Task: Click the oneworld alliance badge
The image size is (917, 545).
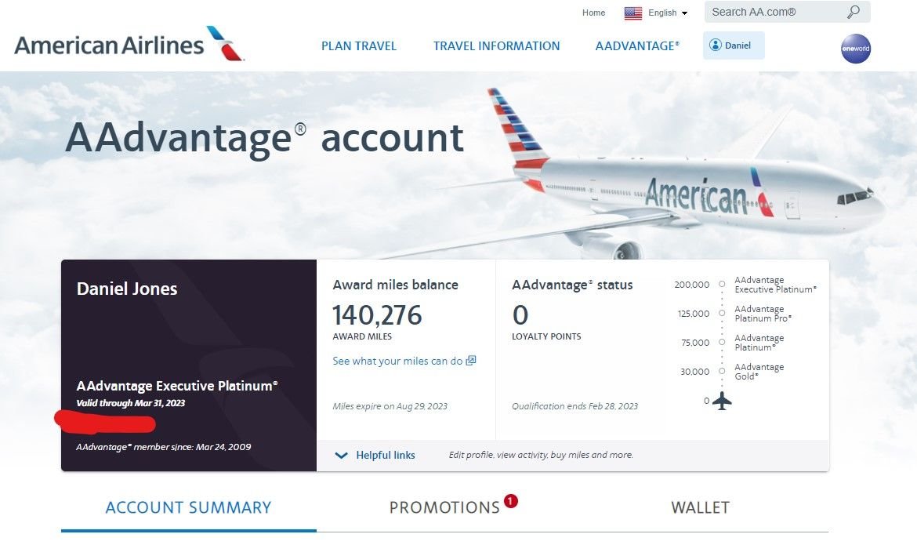Action: tap(855, 49)
